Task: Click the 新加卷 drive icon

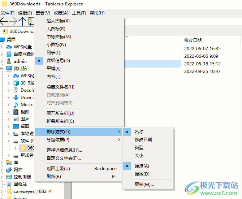Action: click(x=16, y=155)
